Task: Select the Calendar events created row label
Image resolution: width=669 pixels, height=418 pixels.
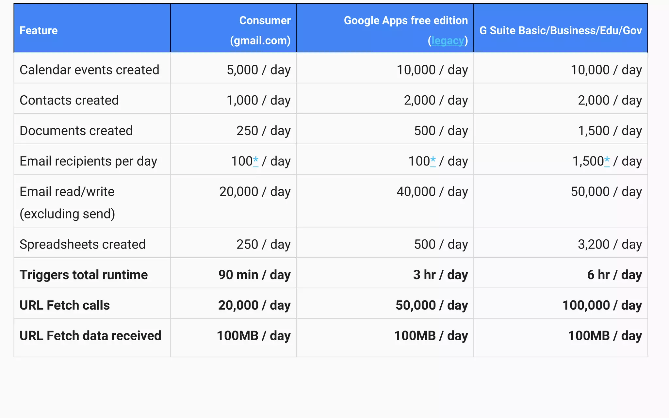Action: click(x=89, y=70)
